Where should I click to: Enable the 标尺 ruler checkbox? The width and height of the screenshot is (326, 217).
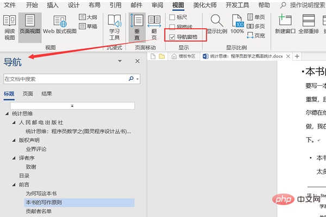172,17
